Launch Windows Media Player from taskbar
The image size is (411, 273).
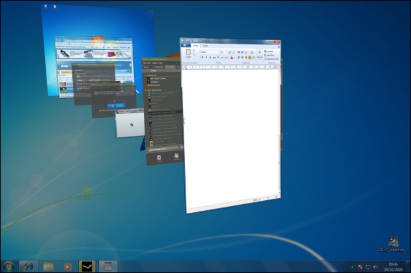click(67, 266)
